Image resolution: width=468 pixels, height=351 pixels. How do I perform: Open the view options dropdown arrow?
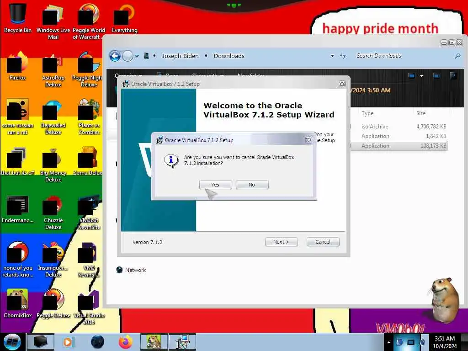(421, 76)
